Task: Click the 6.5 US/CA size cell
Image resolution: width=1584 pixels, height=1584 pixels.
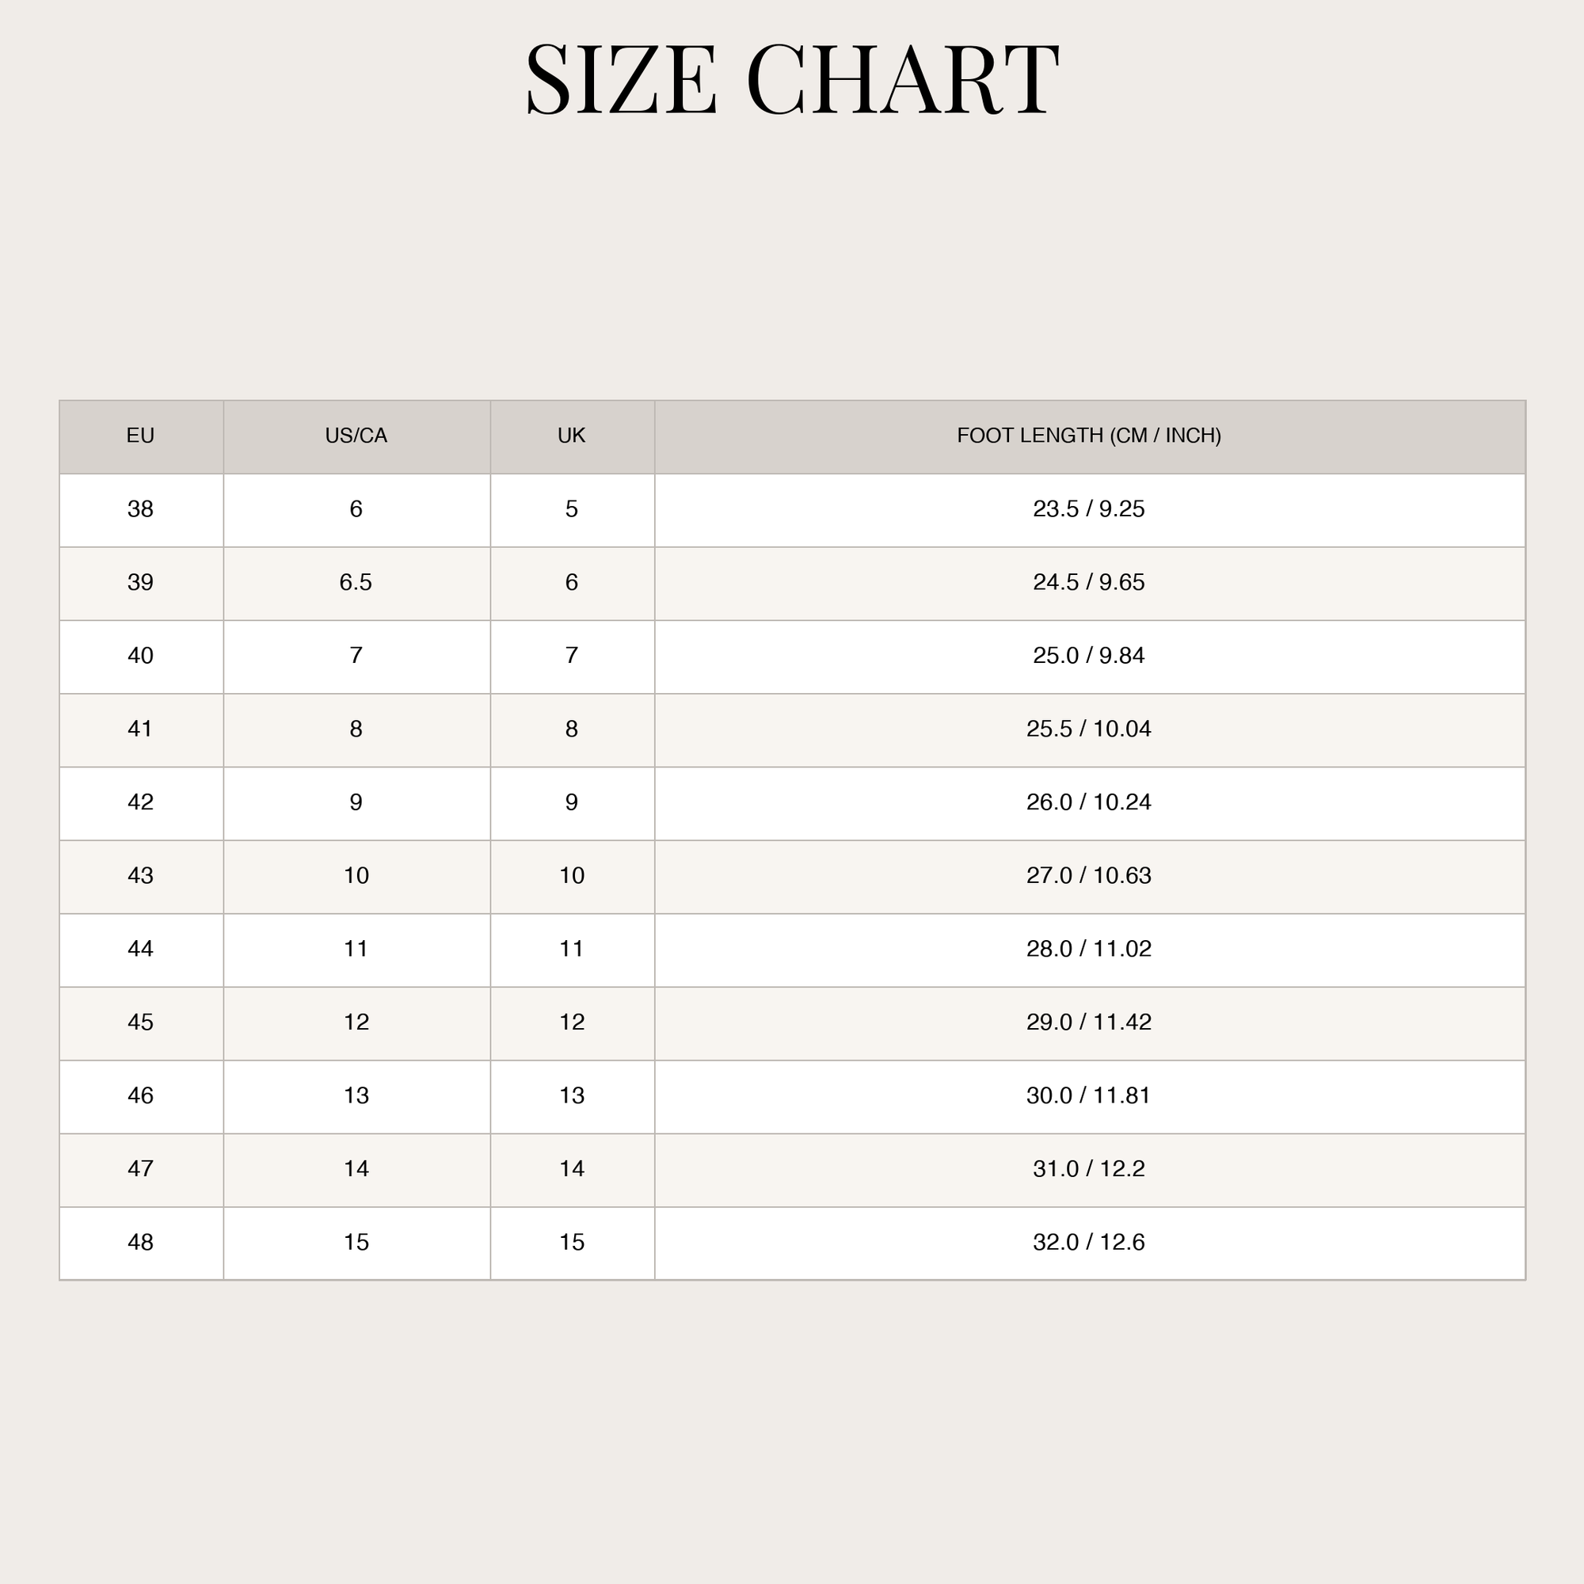Action: (356, 583)
